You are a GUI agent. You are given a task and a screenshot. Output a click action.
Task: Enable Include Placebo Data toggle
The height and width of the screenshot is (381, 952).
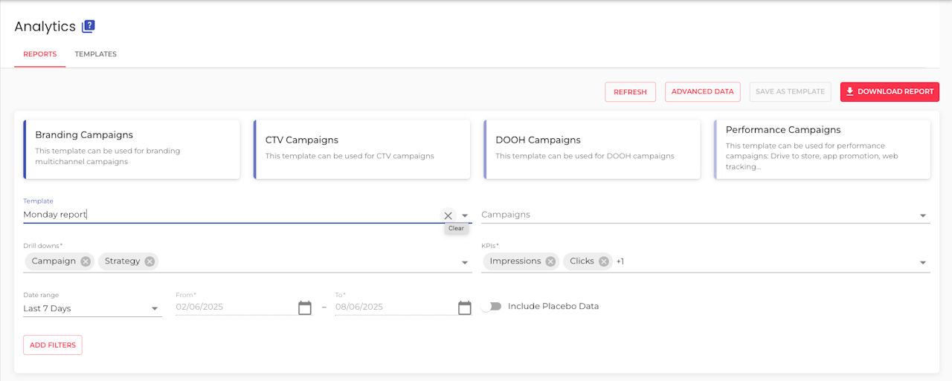point(491,306)
